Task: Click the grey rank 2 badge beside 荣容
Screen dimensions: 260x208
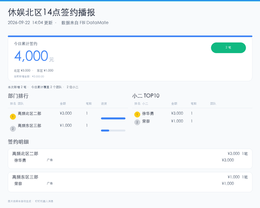Action: coord(137,122)
